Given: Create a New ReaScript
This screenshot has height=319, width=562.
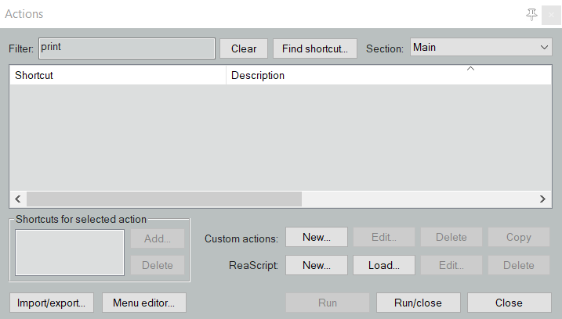Looking at the screenshot, I should [316, 265].
